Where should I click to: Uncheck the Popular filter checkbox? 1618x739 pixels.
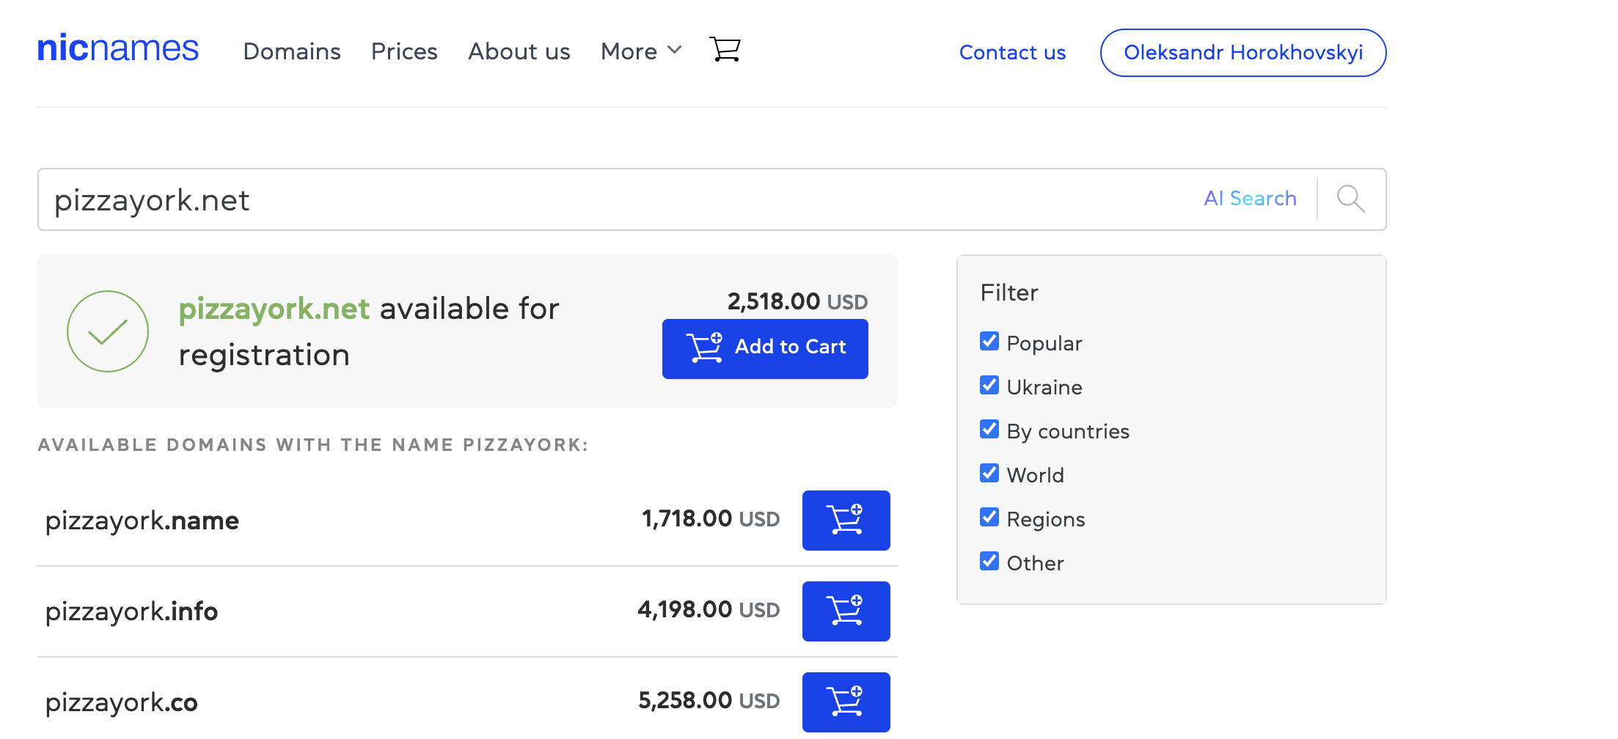[x=989, y=341]
